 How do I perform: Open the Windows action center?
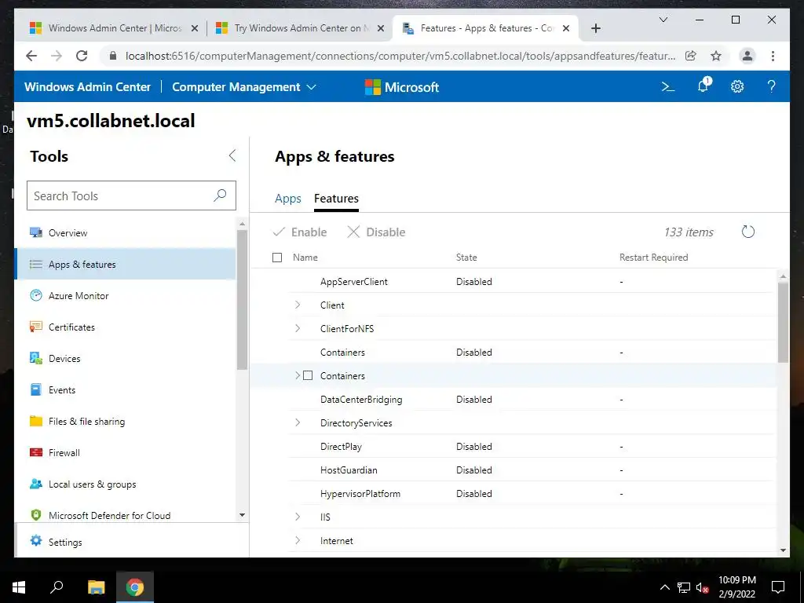(x=778, y=587)
